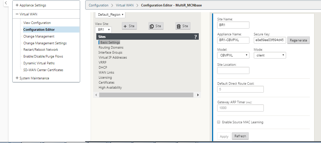
Task: Collapse sidebar with the left chevron
Action: [x=6, y=3]
